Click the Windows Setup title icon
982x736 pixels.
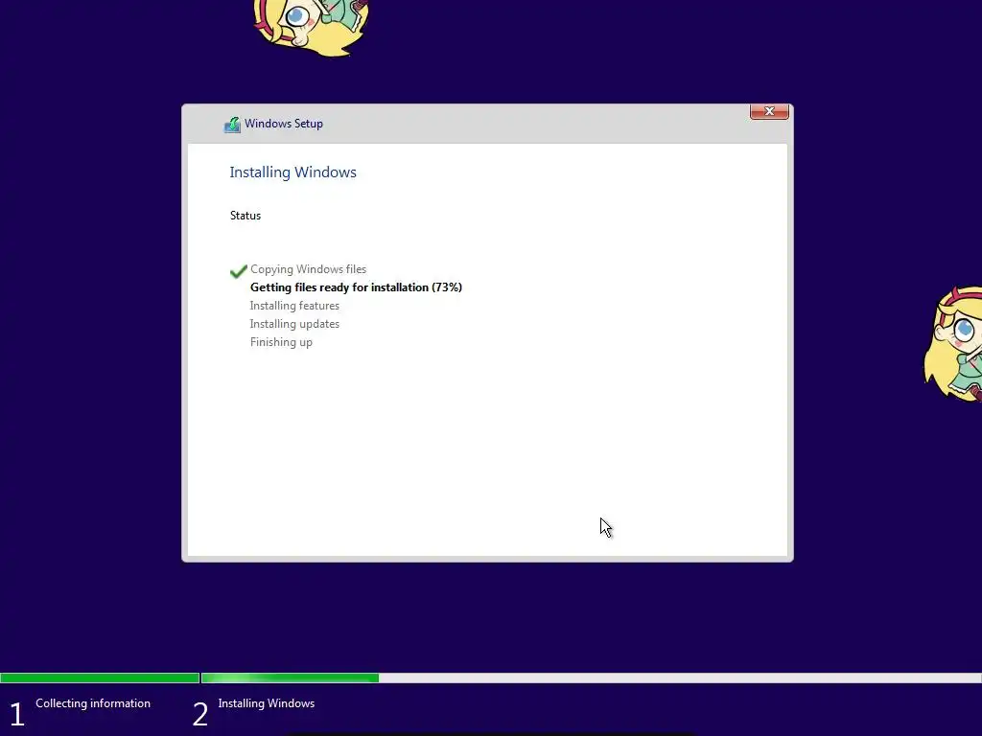click(x=232, y=125)
